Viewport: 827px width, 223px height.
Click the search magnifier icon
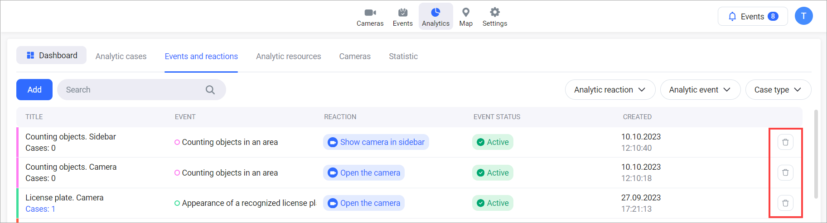tap(210, 90)
